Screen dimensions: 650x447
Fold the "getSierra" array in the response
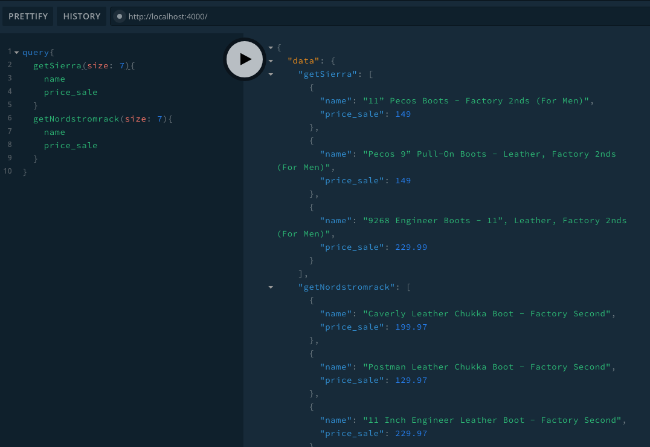(271, 74)
